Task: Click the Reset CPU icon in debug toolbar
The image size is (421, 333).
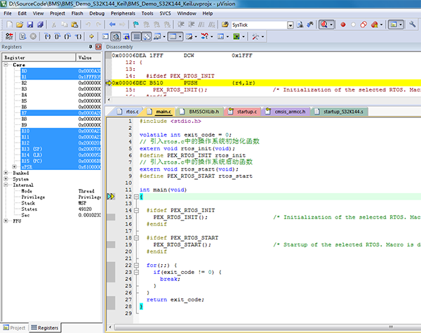Action: click(x=8, y=36)
